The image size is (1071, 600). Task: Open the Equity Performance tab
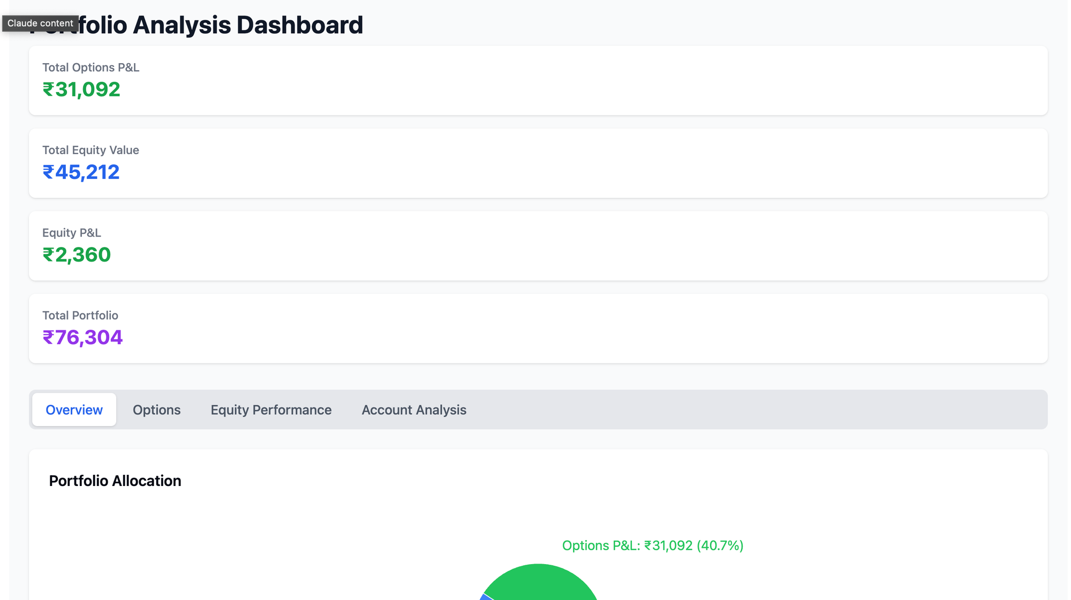271,410
